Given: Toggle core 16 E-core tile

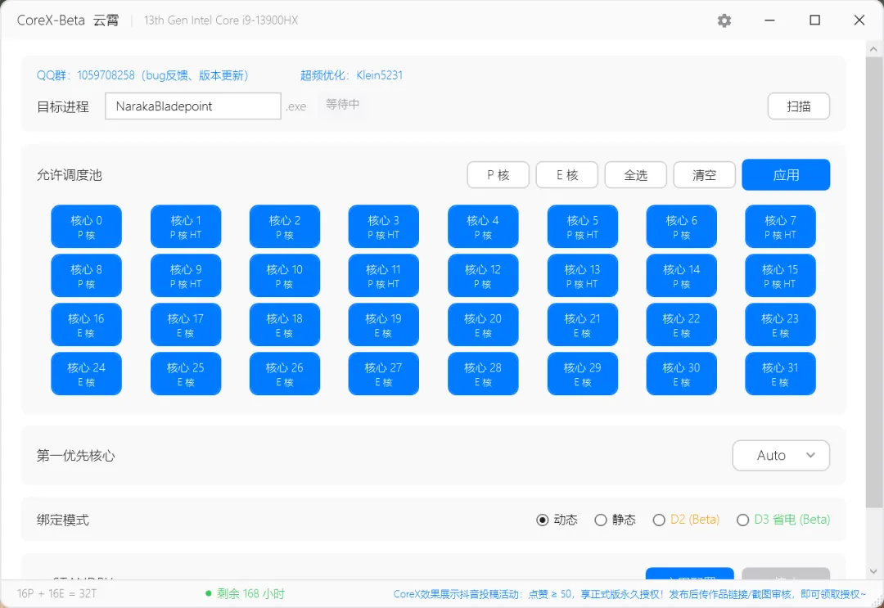Looking at the screenshot, I should 86,325.
